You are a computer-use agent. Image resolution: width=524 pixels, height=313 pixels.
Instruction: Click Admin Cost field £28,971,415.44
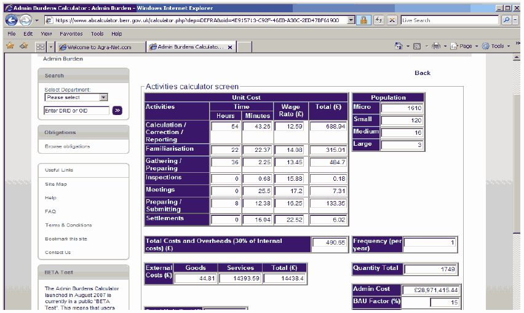(431, 290)
